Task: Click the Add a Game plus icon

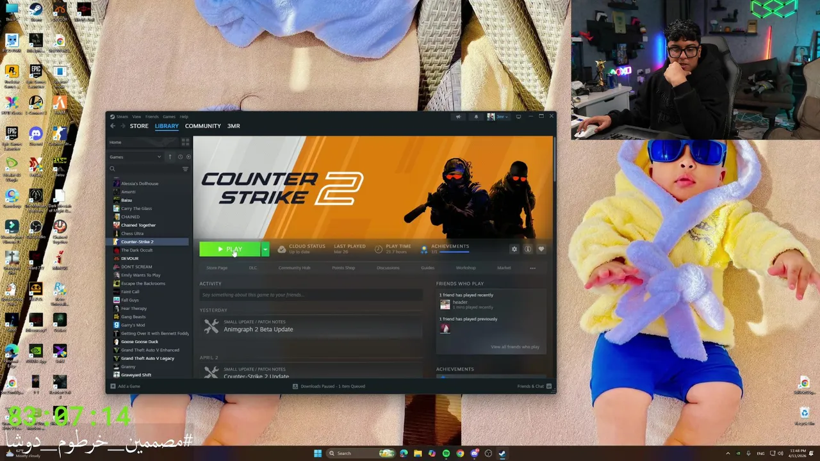Action: click(x=113, y=386)
